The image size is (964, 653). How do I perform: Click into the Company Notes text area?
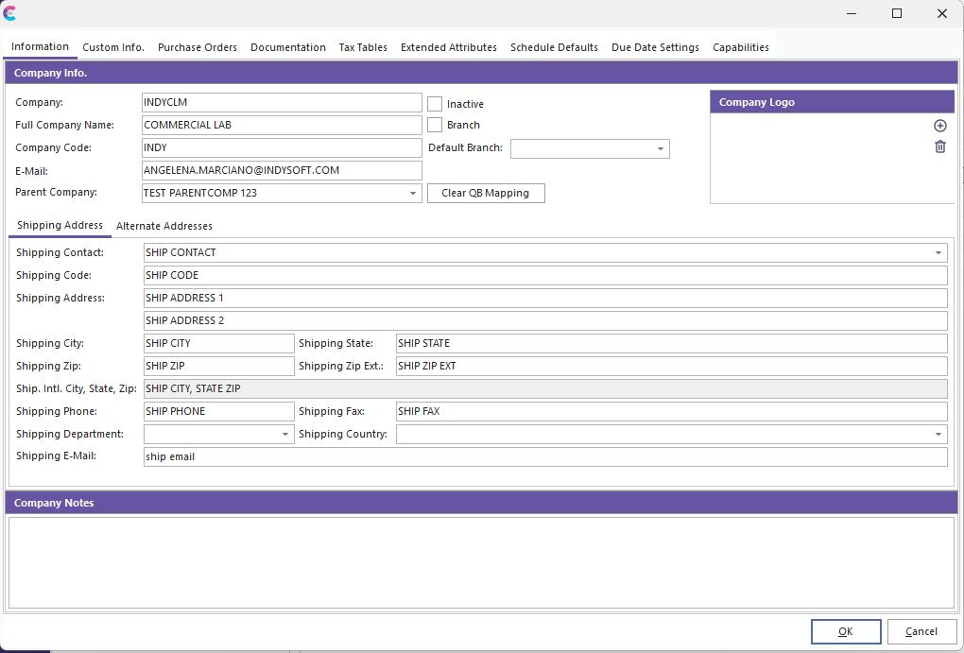481,561
